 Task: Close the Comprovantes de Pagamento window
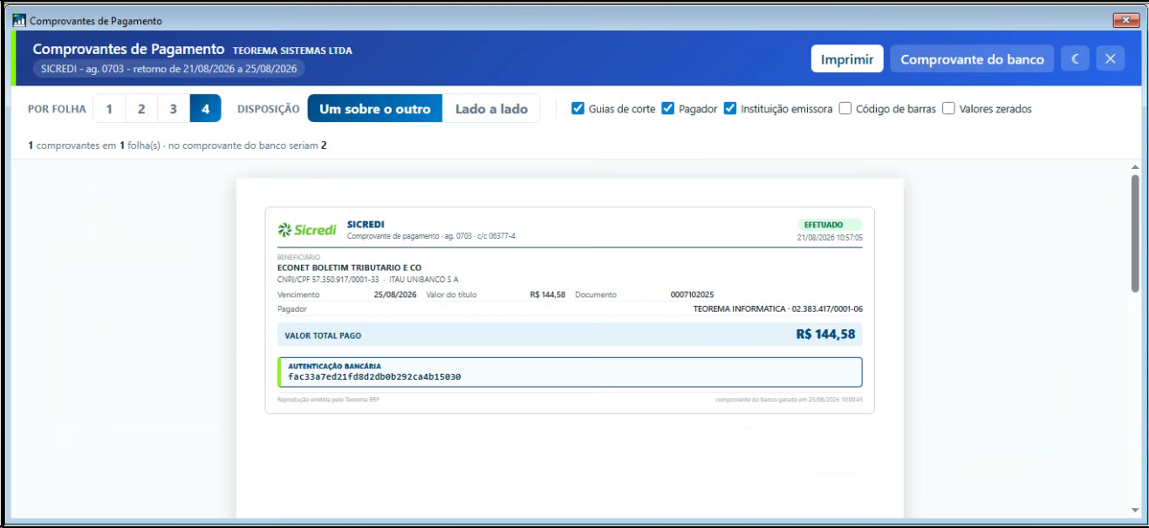coord(1126,20)
